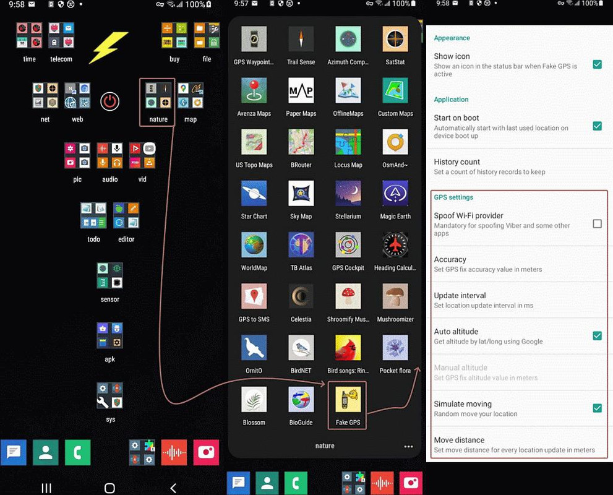Image resolution: width=613 pixels, height=495 pixels.
Task: Launch BioGuide app
Action: pyautogui.click(x=301, y=399)
